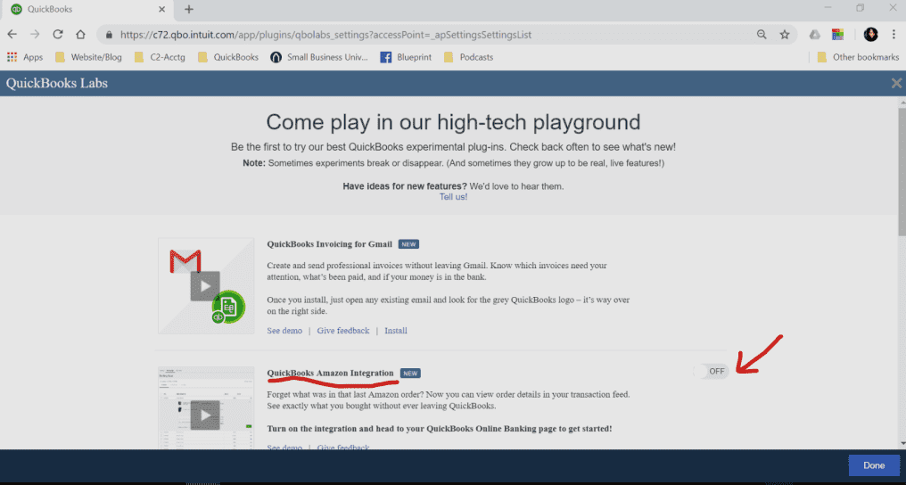Click the heading Come play in our high-tech playground
Viewport: 906px width, 485px height.
pos(453,122)
